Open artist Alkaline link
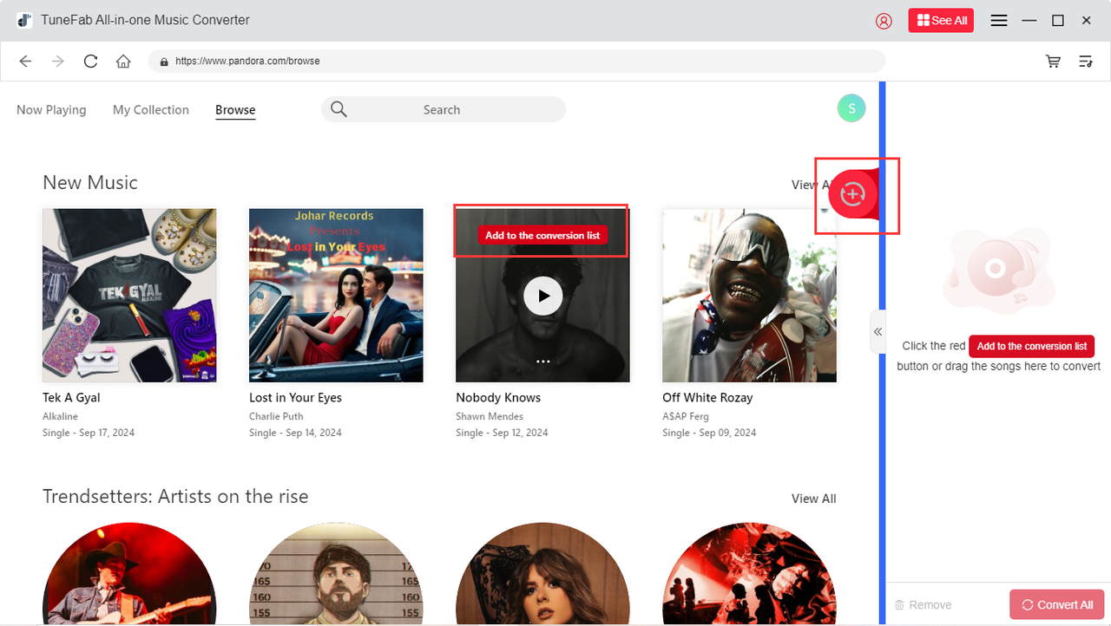The width and height of the screenshot is (1111, 626). (x=60, y=416)
